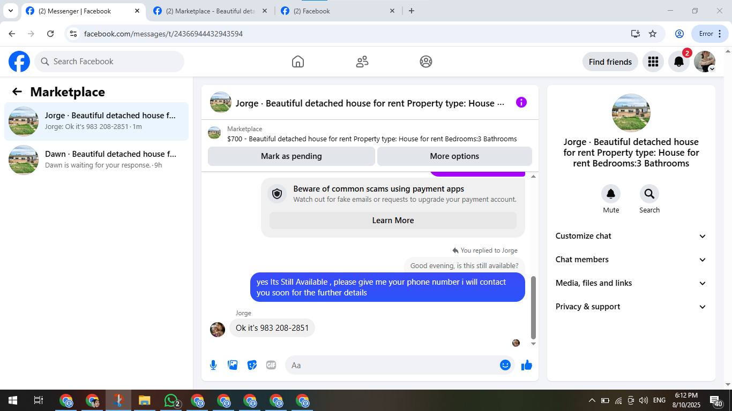
Task: Go to the Home feed icon
Action: pyautogui.click(x=298, y=62)
